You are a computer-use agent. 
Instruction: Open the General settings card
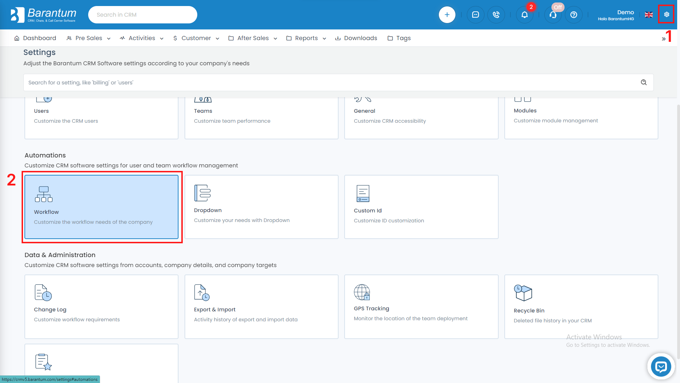[421, 118]
